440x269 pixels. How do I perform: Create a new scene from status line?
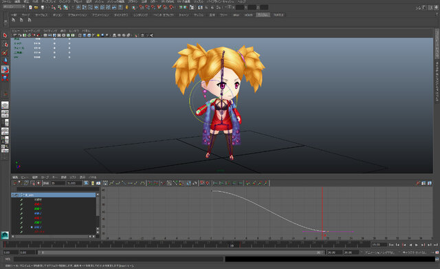pos(30,8)
